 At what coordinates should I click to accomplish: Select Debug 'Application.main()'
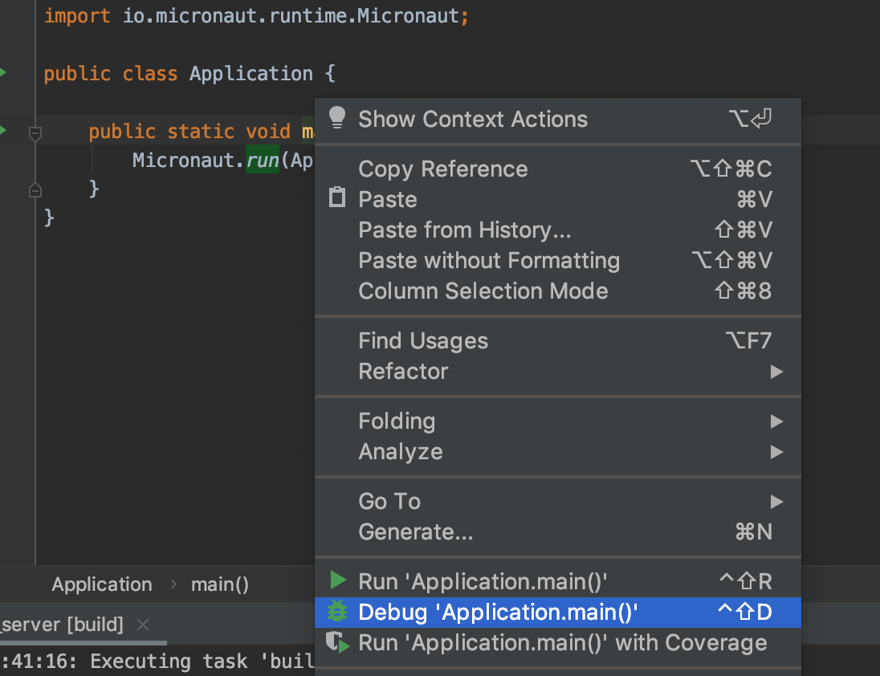[x=558, y=612]
